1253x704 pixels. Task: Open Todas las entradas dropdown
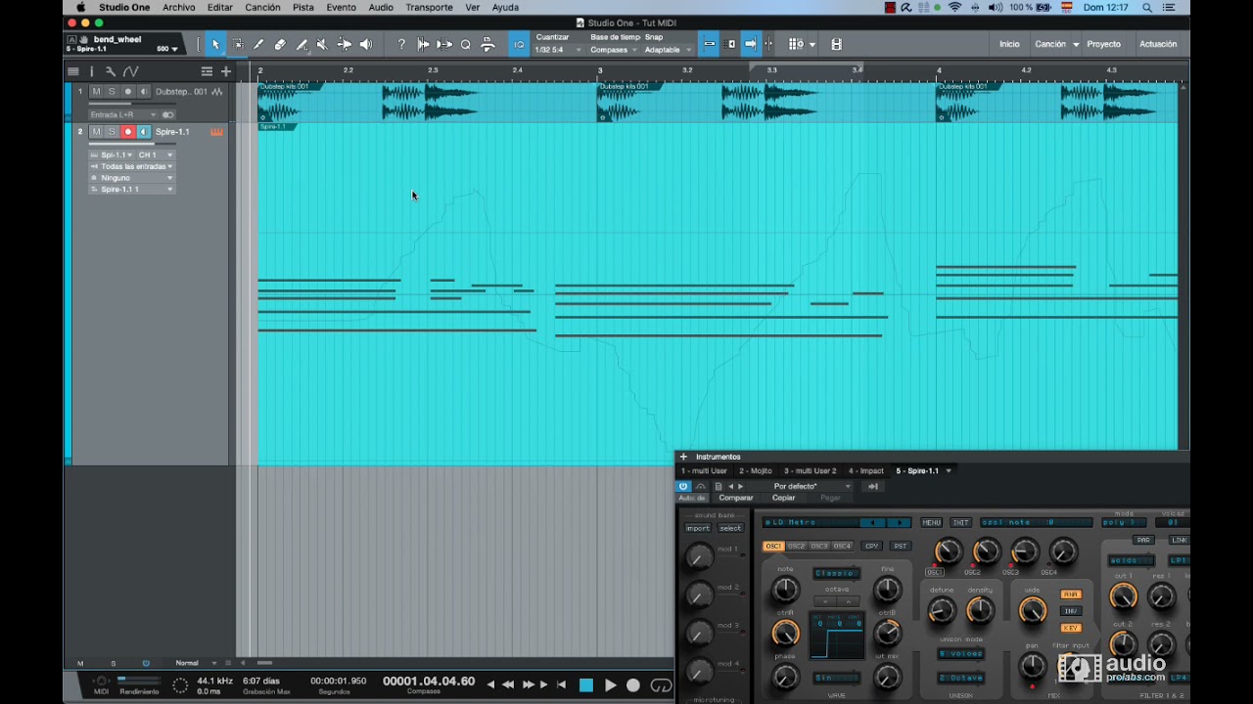coord(132,166)
